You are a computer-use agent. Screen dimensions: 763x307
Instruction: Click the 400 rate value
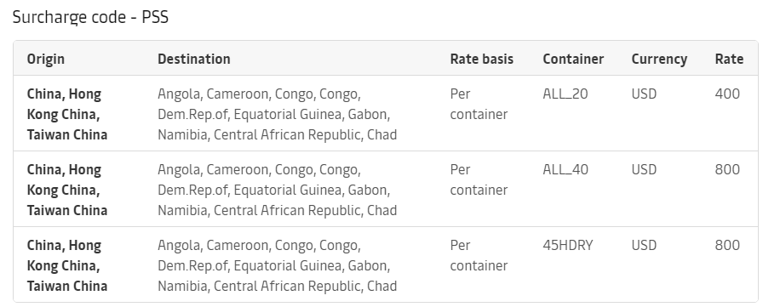coord(727,94)
